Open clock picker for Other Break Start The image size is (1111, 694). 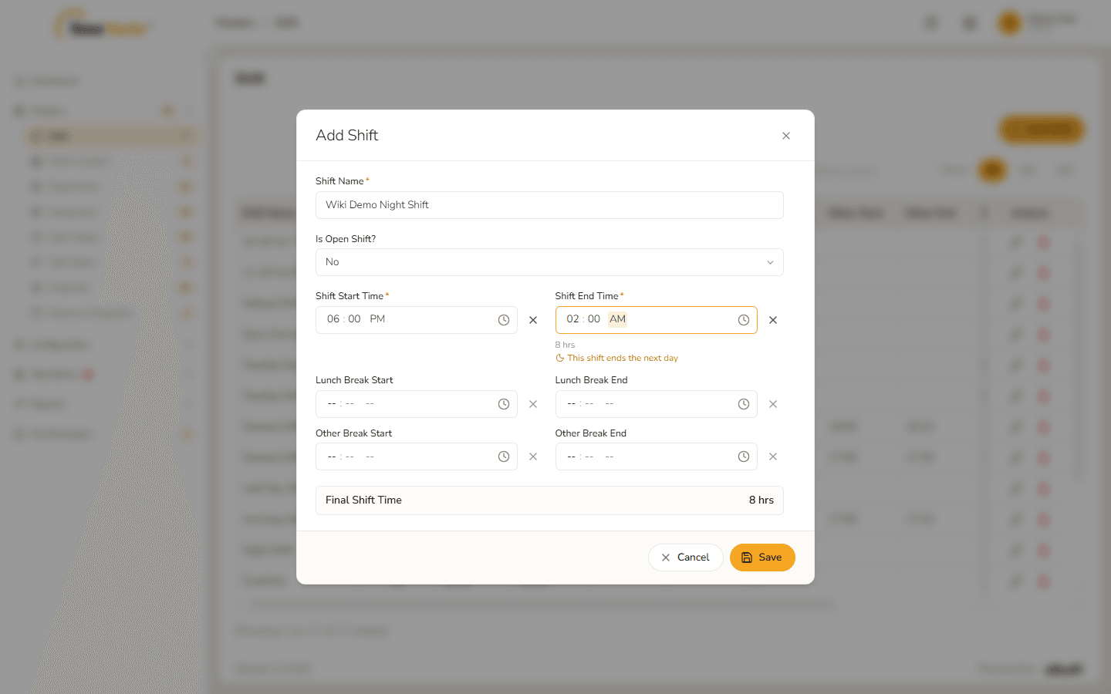(504, 456)
